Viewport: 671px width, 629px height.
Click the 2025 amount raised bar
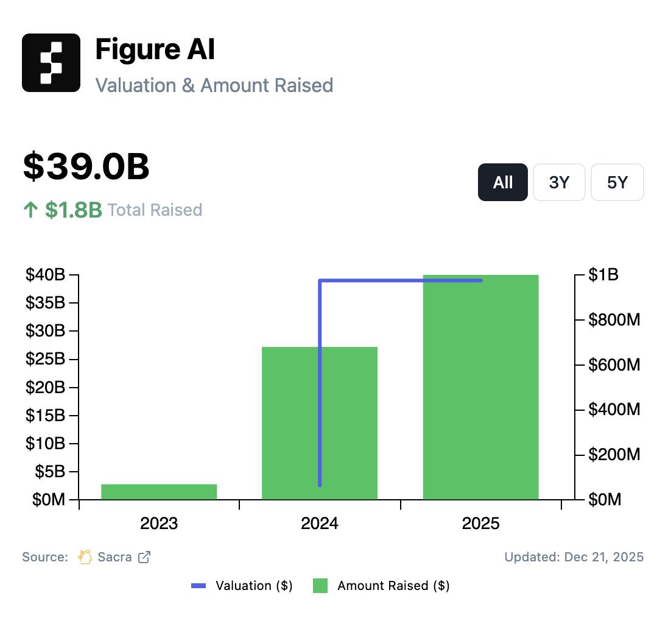(480, 390)
